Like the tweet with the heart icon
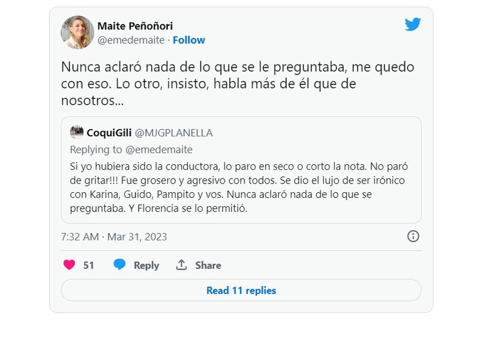 tap(69, 265)
